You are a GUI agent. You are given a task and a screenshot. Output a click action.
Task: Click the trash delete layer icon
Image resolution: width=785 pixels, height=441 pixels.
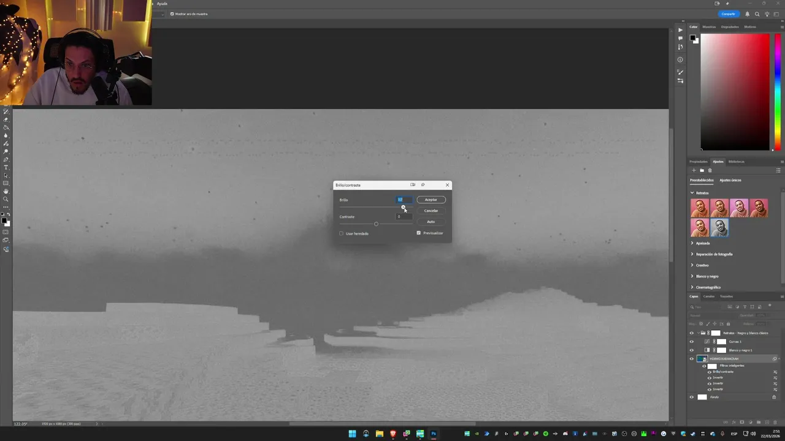pos(775,422)
